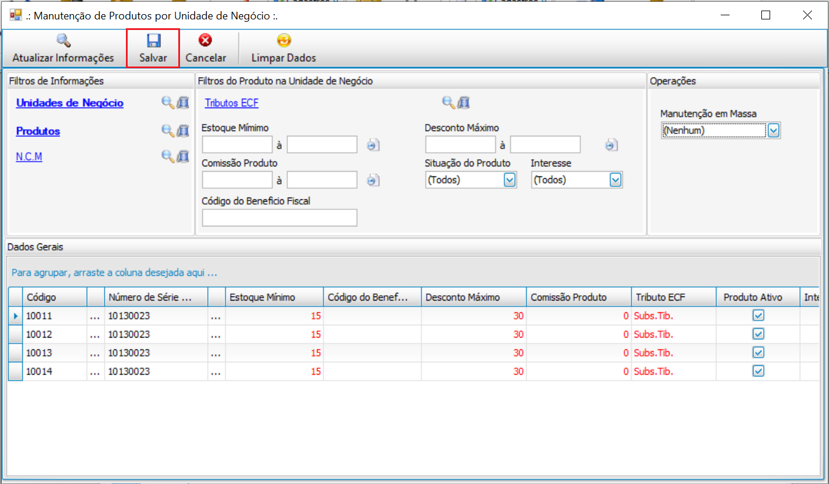
Task: Focus the Estoque Mínimo start value field
Action: pos(237,145)
